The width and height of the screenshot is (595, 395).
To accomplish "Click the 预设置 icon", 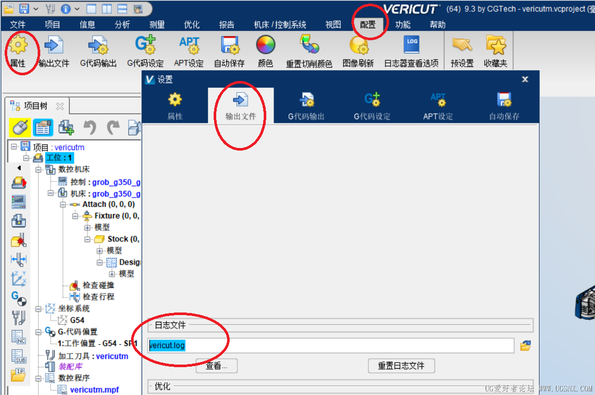I will 462,52.
